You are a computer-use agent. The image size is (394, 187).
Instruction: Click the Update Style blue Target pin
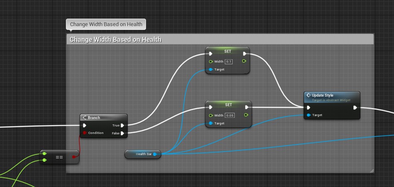(x=308, y=115)
